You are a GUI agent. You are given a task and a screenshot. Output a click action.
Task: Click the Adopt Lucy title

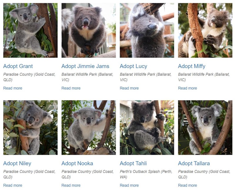click(x=133, y=66)
